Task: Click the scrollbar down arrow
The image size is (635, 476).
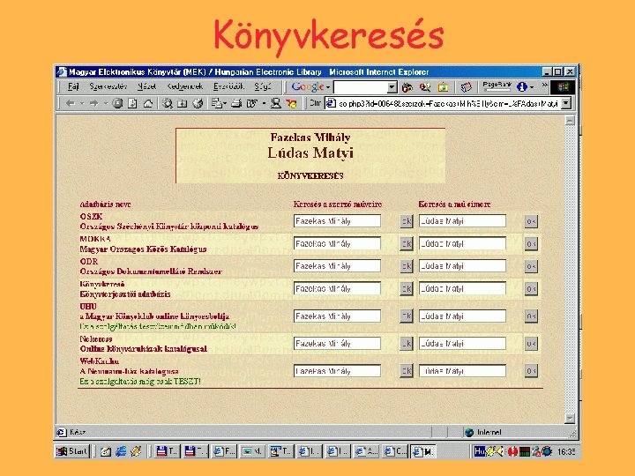Action: (x=570, y=418)
